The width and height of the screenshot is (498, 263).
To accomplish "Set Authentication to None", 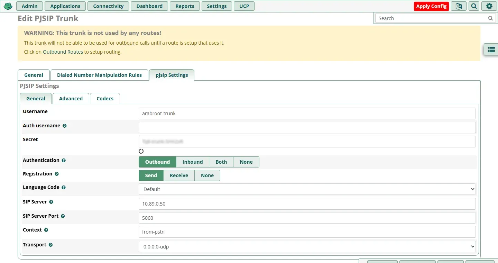I will click(x=246, y=162).
